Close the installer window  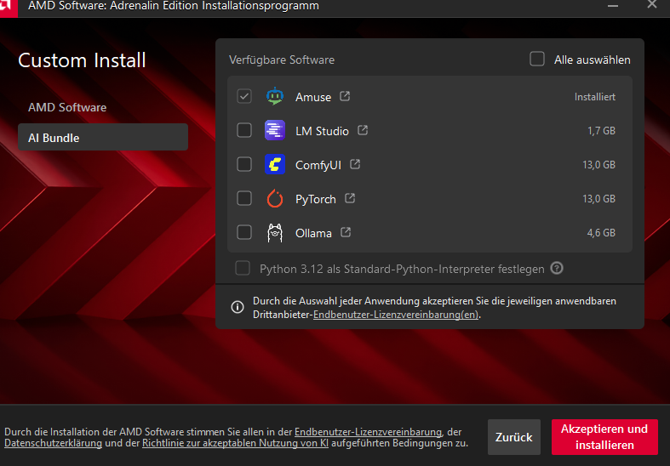pos(652,5)
